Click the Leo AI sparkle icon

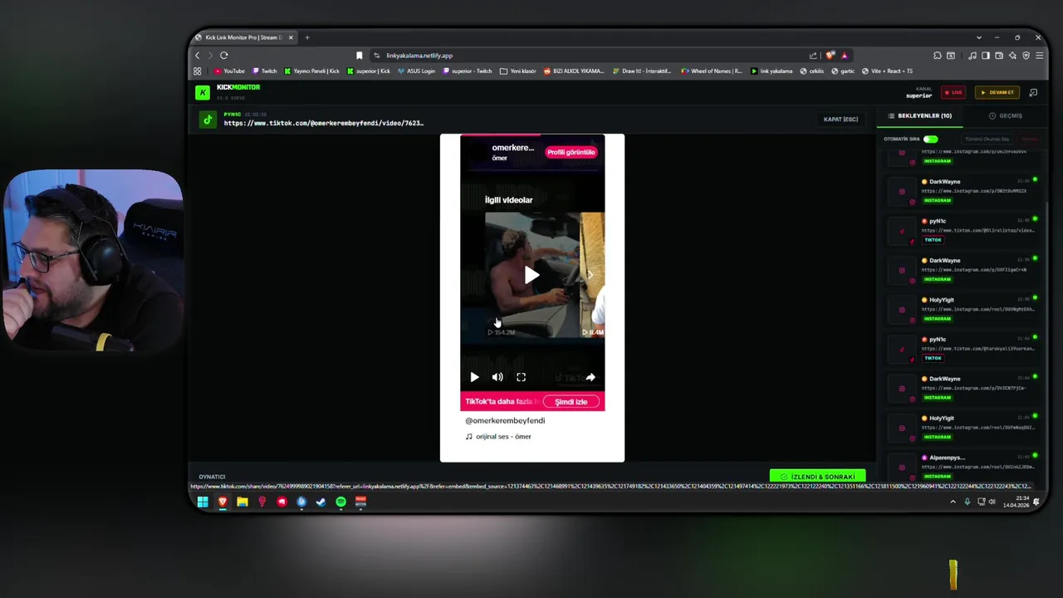click(x=1012, y=56)
